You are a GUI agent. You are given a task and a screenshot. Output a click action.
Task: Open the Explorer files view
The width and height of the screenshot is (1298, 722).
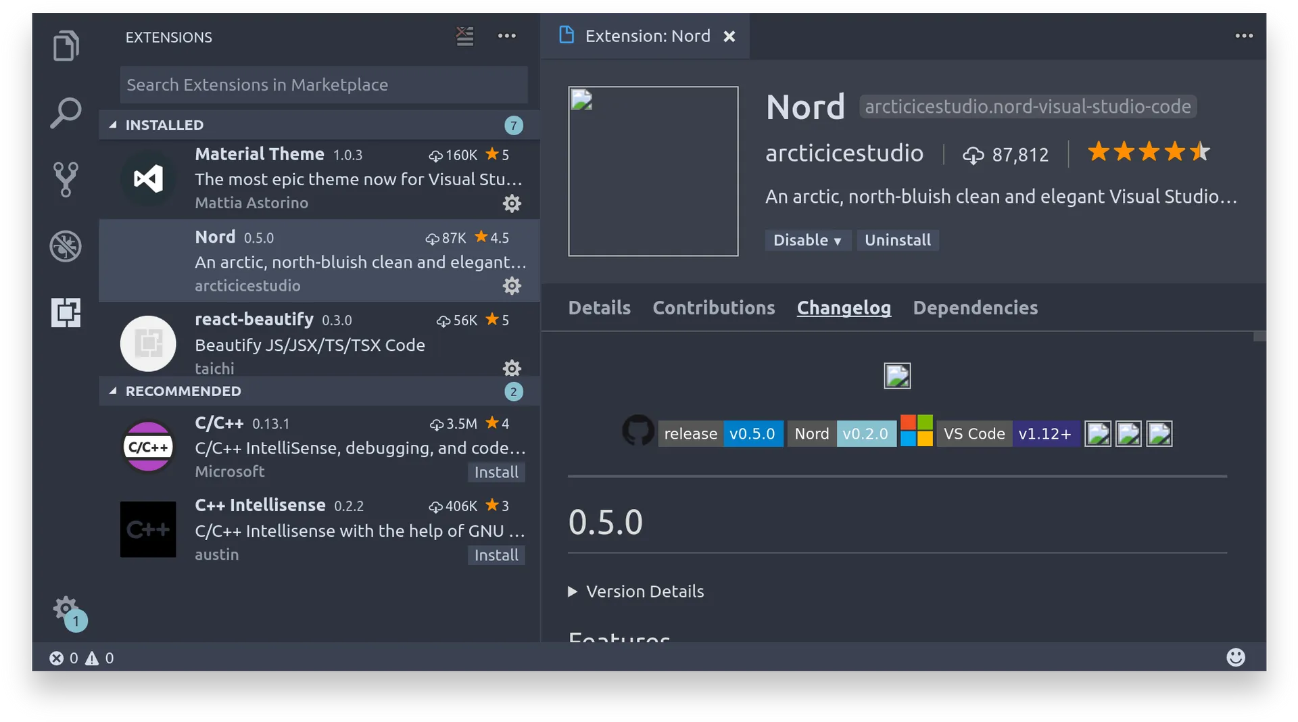click(66, 46)
